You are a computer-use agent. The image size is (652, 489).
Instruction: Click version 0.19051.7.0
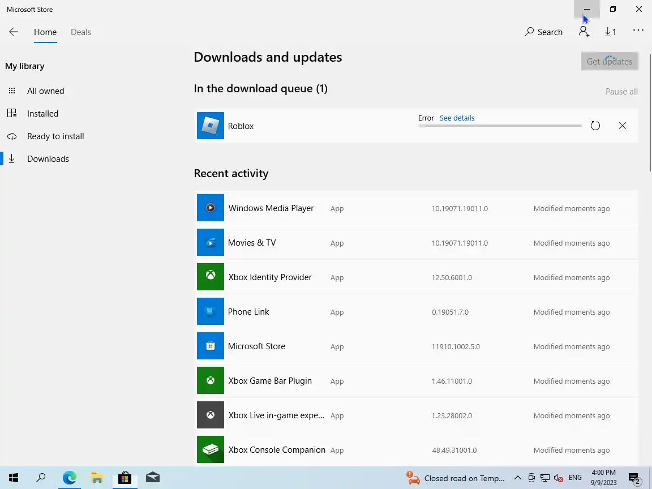tap(450, 312)
